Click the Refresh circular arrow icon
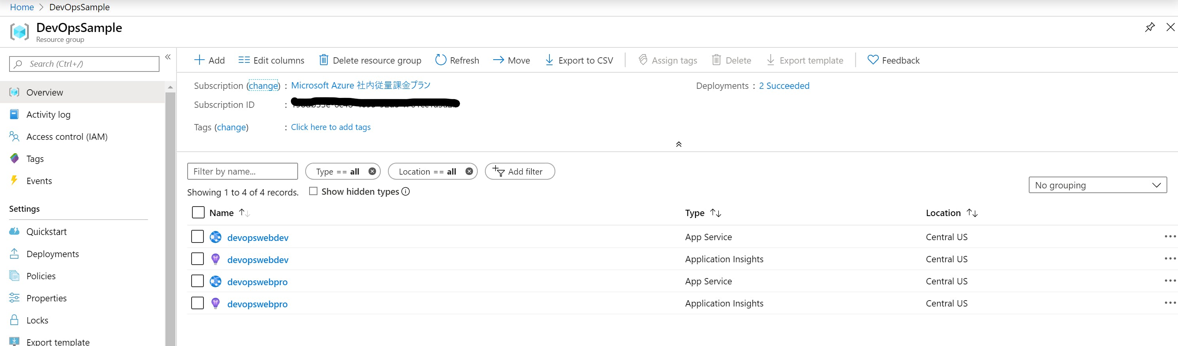The image size is (1178, 346). (x=441, y=60)
